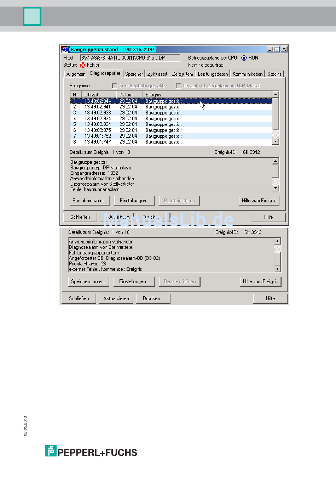Open 'Einstellungen...' above the Drucken... button
Viewport: 336px width, 477px height.
click(x=134, y=281)
